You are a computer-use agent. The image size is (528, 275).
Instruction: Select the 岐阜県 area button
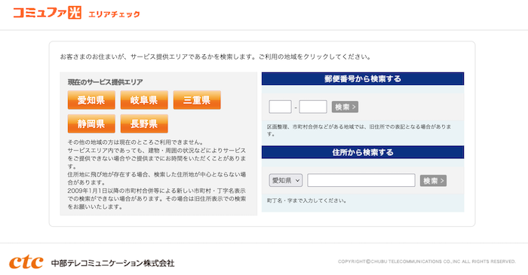[x=144, y=100]
